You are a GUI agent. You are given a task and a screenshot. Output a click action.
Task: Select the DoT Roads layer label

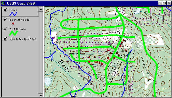coord(17,29)
